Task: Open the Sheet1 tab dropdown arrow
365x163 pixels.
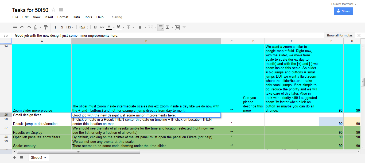Action: click(x=45, y=158)
